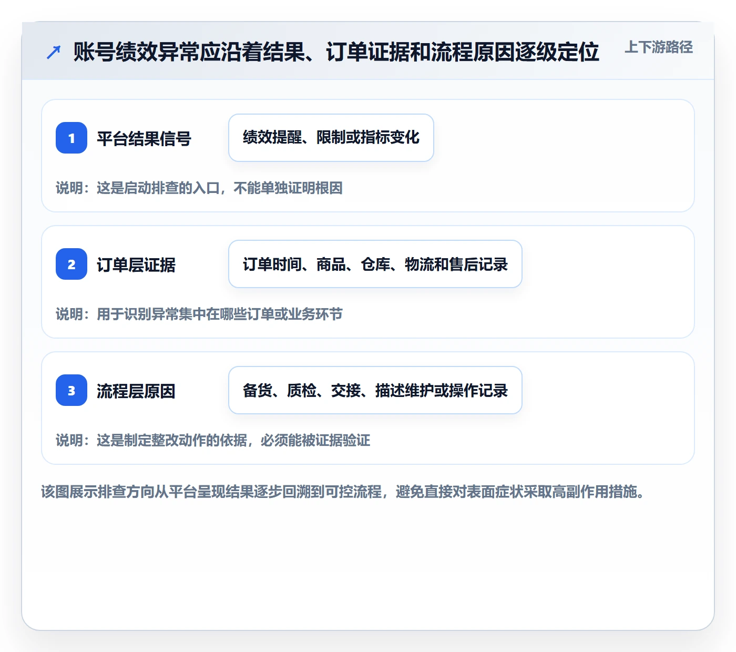Click the number 1 step badge
Image resolution: width=736 pixels, height=652 pixels.
[71, 138]
